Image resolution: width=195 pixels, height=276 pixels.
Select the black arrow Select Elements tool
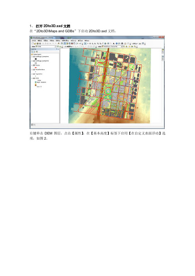point(114,44)
